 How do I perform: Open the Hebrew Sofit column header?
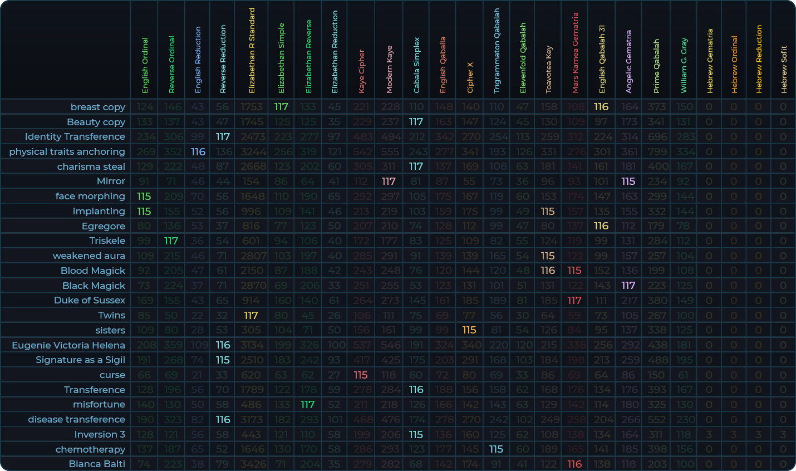(783, 70)
